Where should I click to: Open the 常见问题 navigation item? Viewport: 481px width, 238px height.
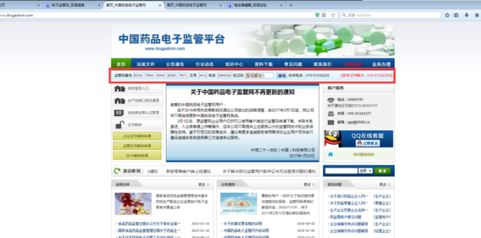tap(293, 64)
